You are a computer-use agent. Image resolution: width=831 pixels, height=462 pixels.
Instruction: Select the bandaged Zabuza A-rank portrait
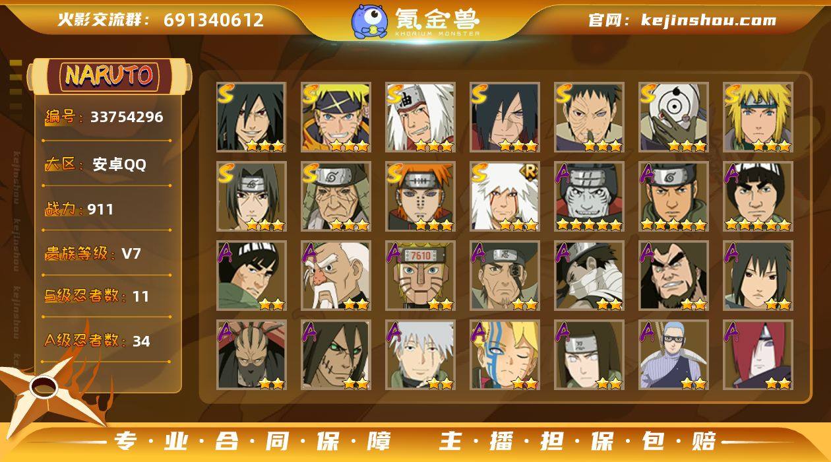coord(589,276)
